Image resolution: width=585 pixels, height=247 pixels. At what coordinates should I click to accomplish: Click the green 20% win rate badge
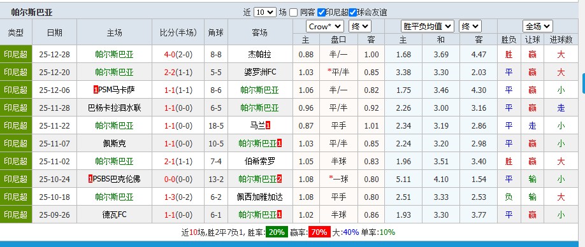[x=277, y=232]
